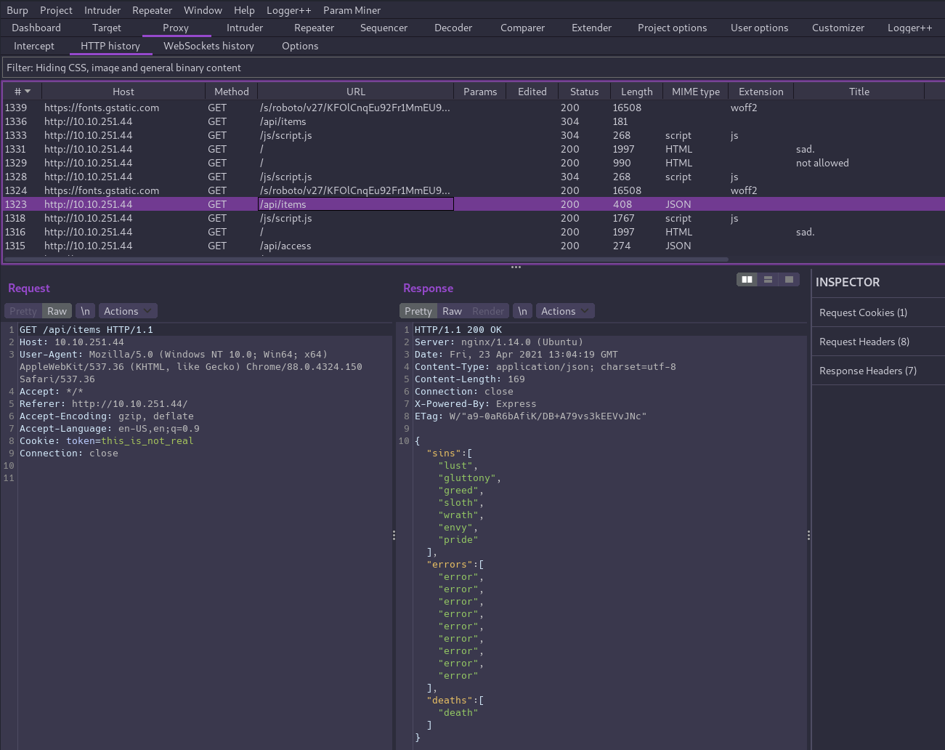
Task: Switch Response view to Raw
Action: 452,311
